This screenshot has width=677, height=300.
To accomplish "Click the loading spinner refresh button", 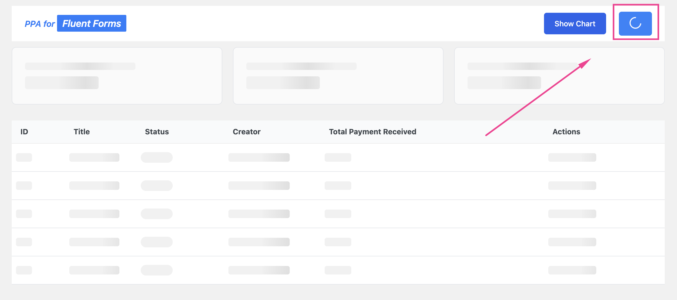I will pyautogui.click(x=635, y=23).
